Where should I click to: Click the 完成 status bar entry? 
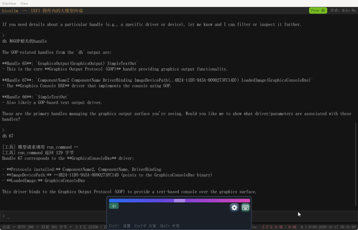pyautogui.click(x=6, y=227)
